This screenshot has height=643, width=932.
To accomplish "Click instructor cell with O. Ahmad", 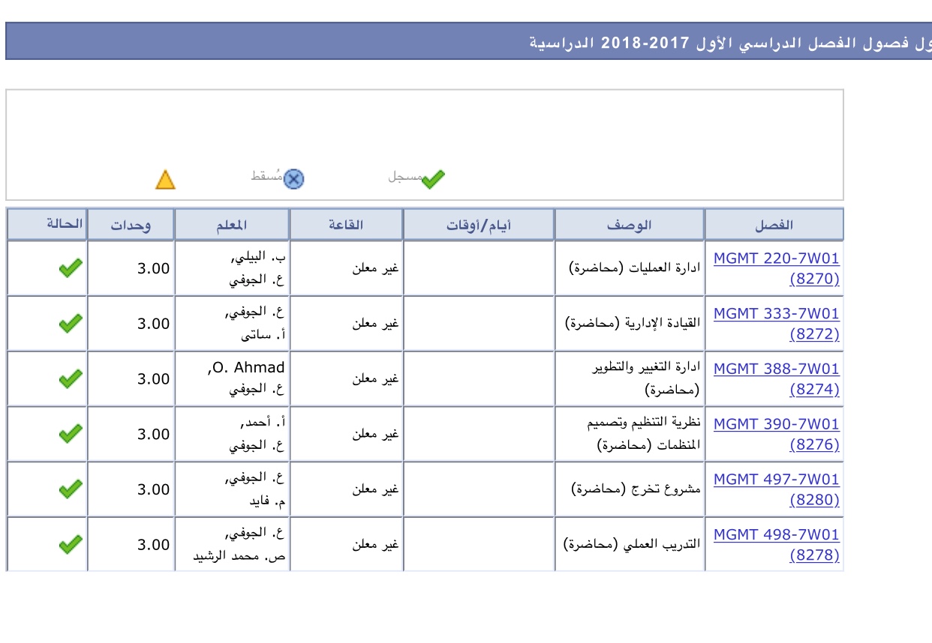I will [232, 379].
